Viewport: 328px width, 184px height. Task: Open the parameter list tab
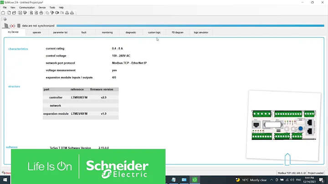pyautogui.click(x=60, y=32)
